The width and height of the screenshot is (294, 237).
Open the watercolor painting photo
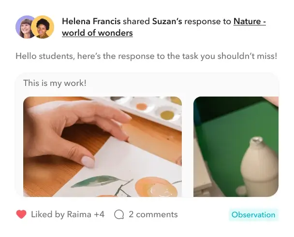pyautogui.click(x=103, y=147)
